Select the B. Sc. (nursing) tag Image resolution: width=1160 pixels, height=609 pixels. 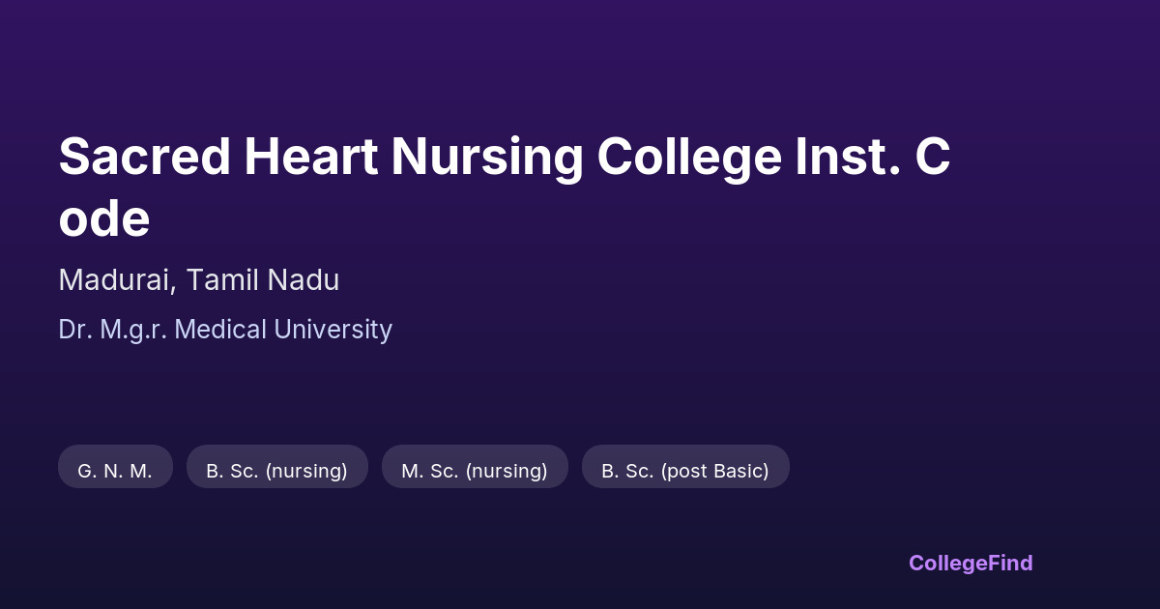point(276,471)
